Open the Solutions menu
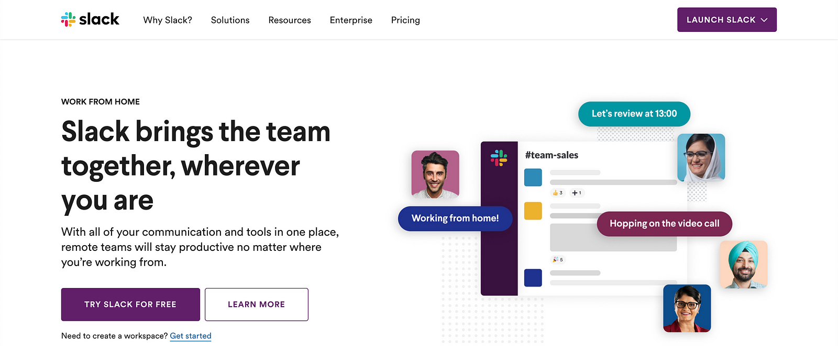 coord(230,20)
